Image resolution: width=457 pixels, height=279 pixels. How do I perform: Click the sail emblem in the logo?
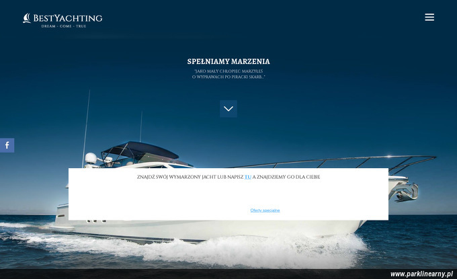click(x=27, y=18)
